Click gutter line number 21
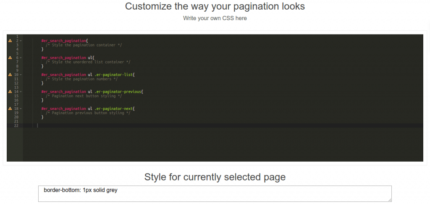The image size is (430, 204). [16, 121]
